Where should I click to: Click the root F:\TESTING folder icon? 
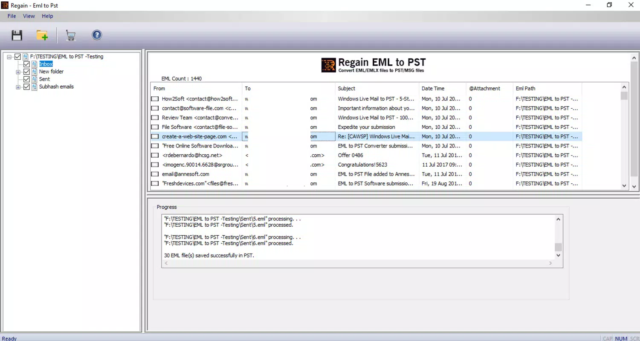[x=25, y=56]
